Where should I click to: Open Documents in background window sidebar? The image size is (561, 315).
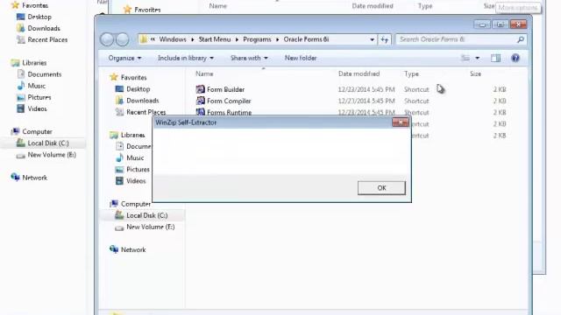[39, 74]
